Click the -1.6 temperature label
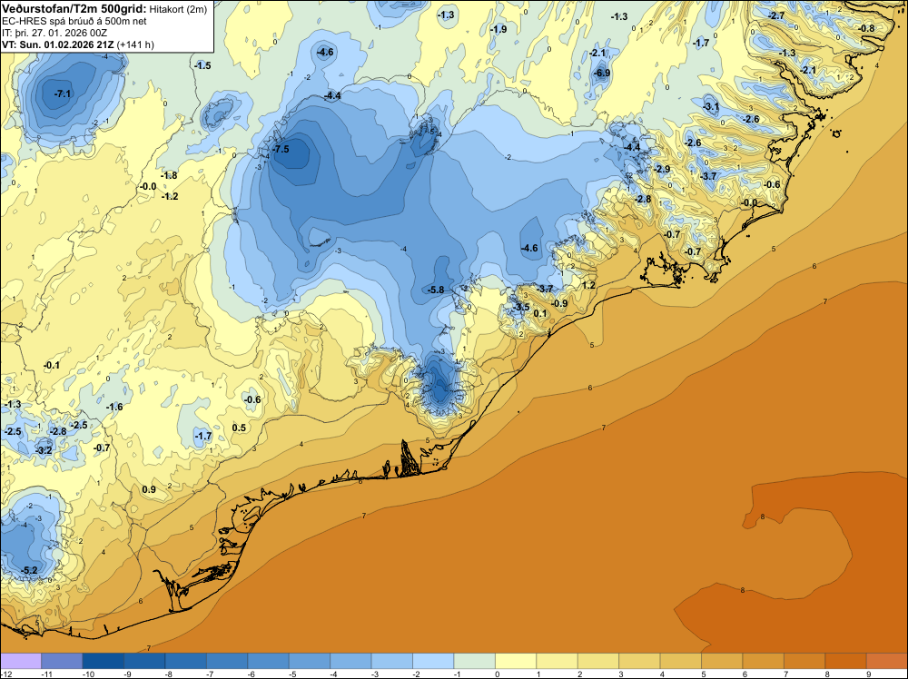 point(114,407)
